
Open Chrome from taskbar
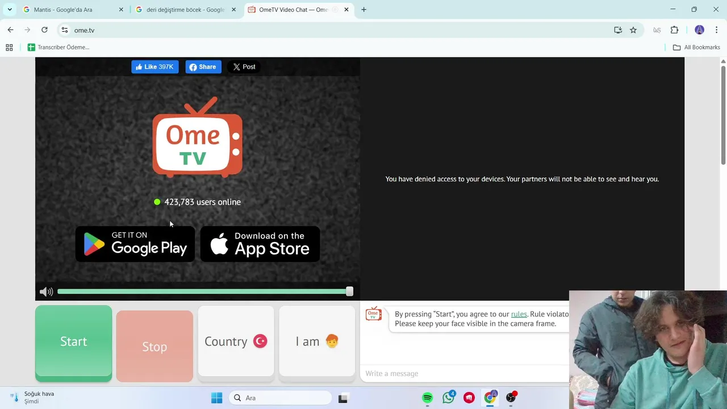click(490, 398)
